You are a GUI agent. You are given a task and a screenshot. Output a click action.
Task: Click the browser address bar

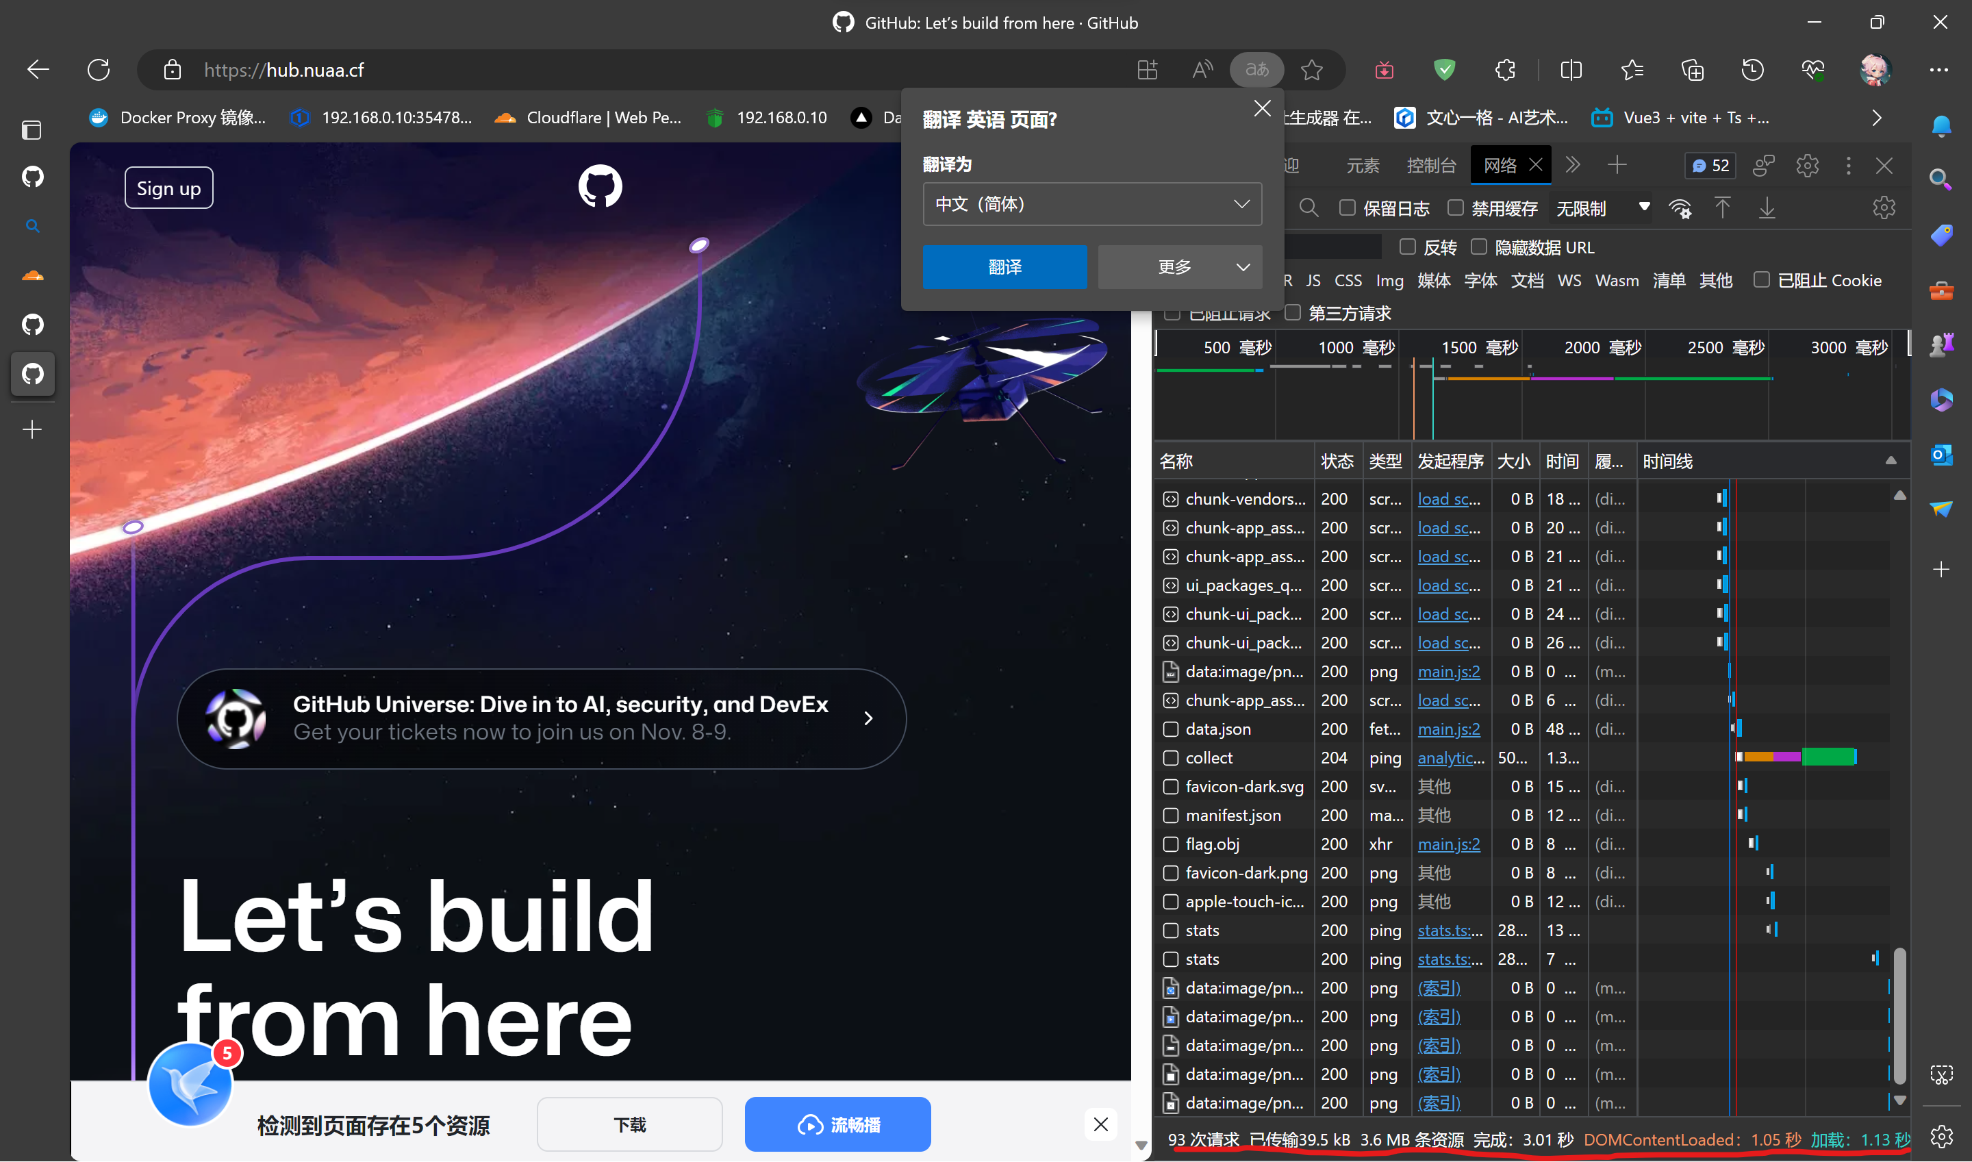coord(548,70)
